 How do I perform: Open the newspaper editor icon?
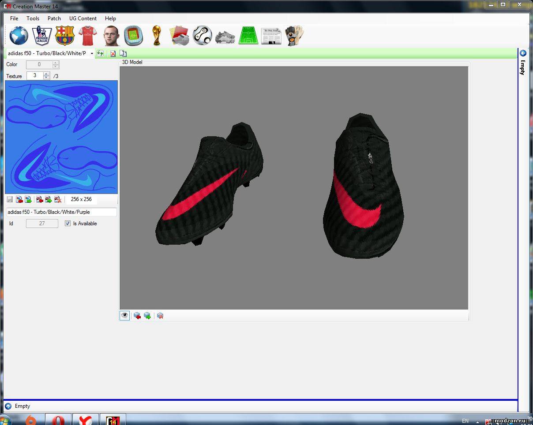(271, 36)
